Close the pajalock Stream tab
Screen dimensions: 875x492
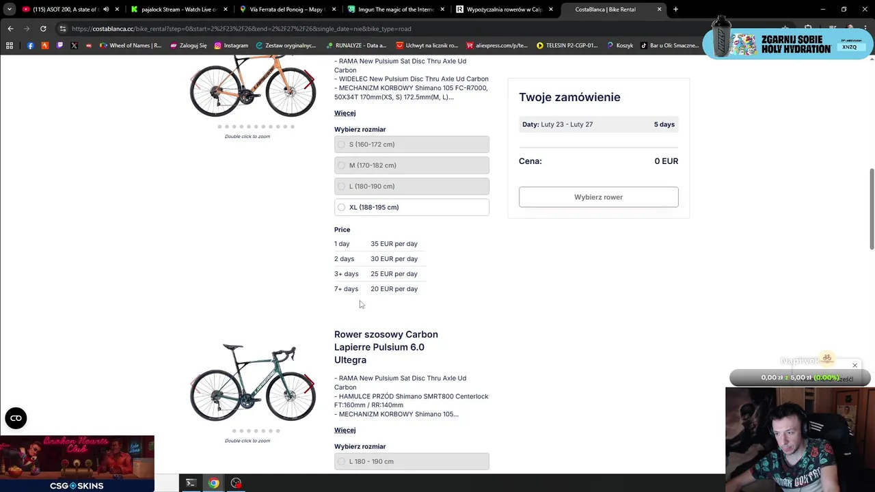226,10
